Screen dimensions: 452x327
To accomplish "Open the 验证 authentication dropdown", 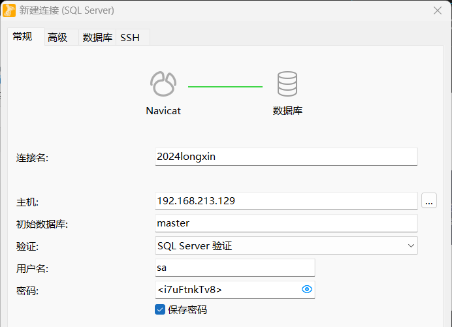I will [x=286, y=245].
